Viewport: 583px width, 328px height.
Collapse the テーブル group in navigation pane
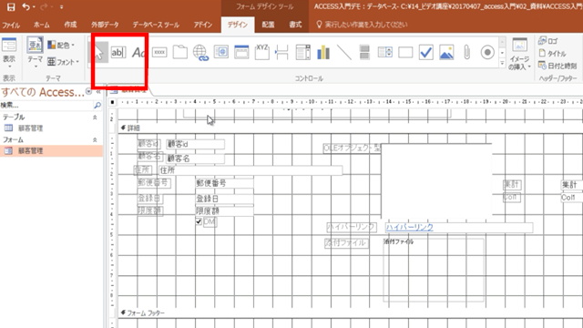(x=95, y=118)
